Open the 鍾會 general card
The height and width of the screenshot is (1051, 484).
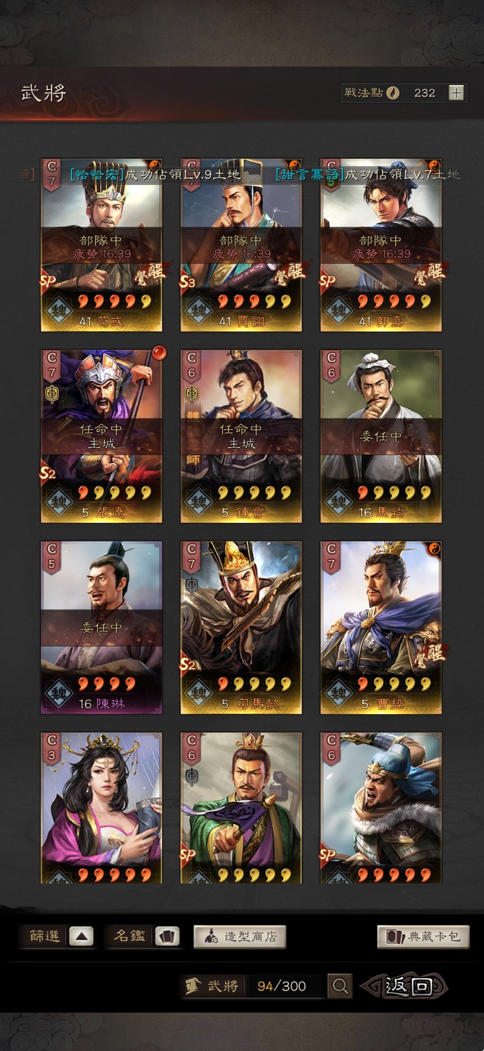point(241,436)
